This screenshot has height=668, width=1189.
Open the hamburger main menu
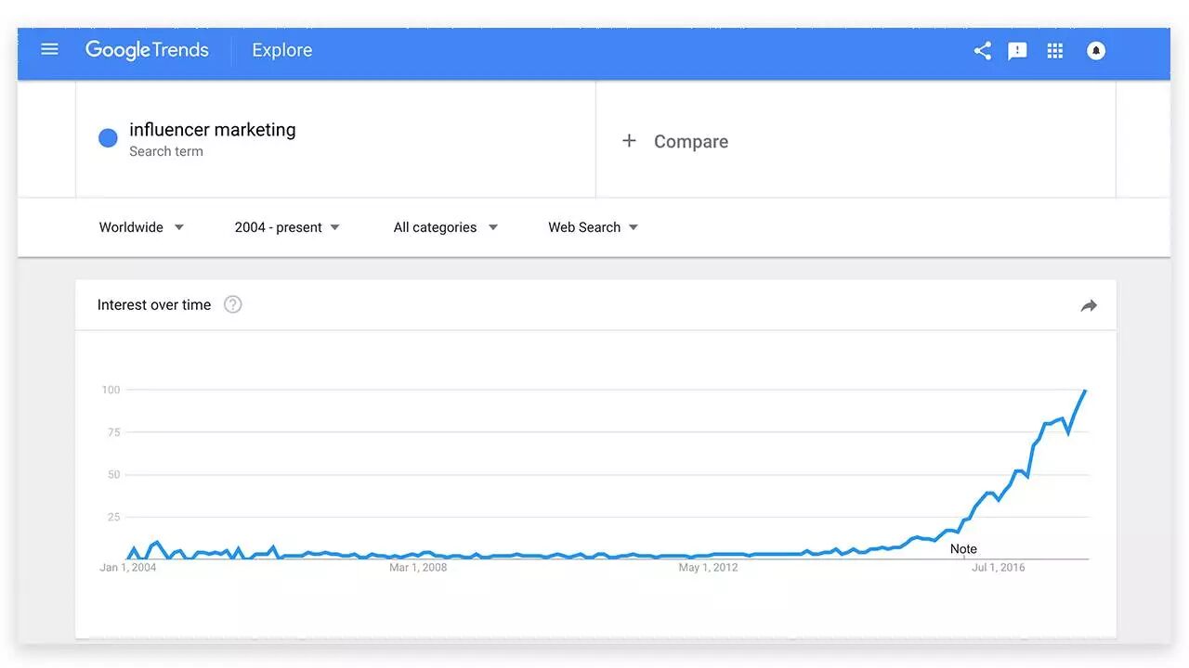point(49,49)
